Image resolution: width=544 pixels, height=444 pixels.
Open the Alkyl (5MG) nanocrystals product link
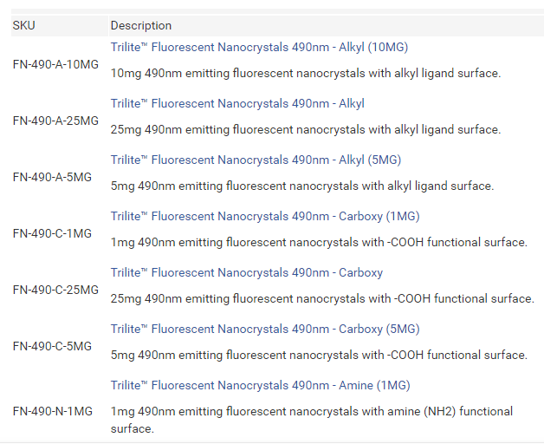256,160
